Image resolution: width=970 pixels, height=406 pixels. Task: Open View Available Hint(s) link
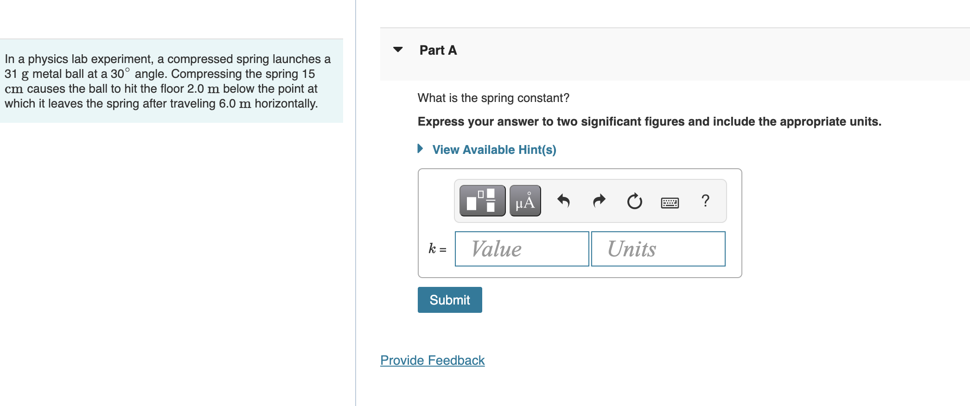click(494, 150)
